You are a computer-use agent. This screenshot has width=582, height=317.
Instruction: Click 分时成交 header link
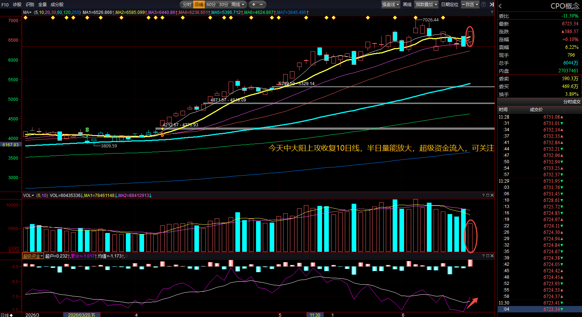[572, 102]
